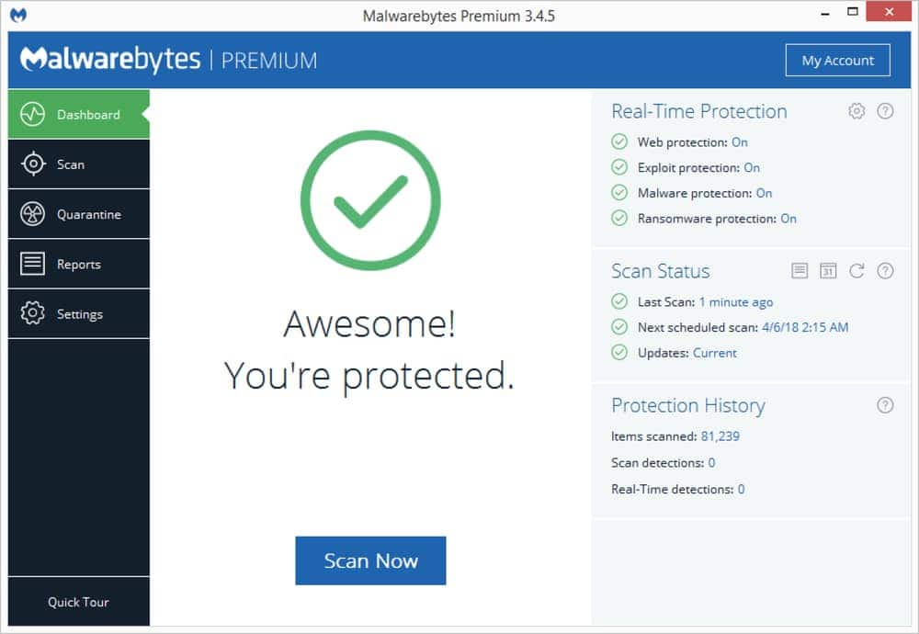Image resolution: width=919 pixels, height=634 pixels.
Task: Open the Dashboard section
Action: [x=78, y=114]
